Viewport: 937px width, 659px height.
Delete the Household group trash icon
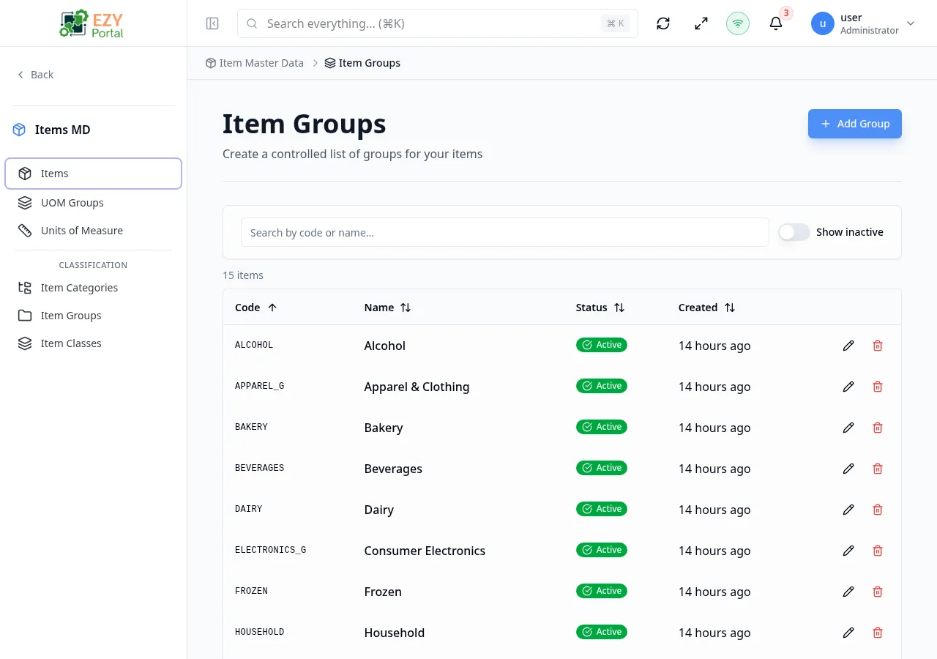click(x=878, y=633)
